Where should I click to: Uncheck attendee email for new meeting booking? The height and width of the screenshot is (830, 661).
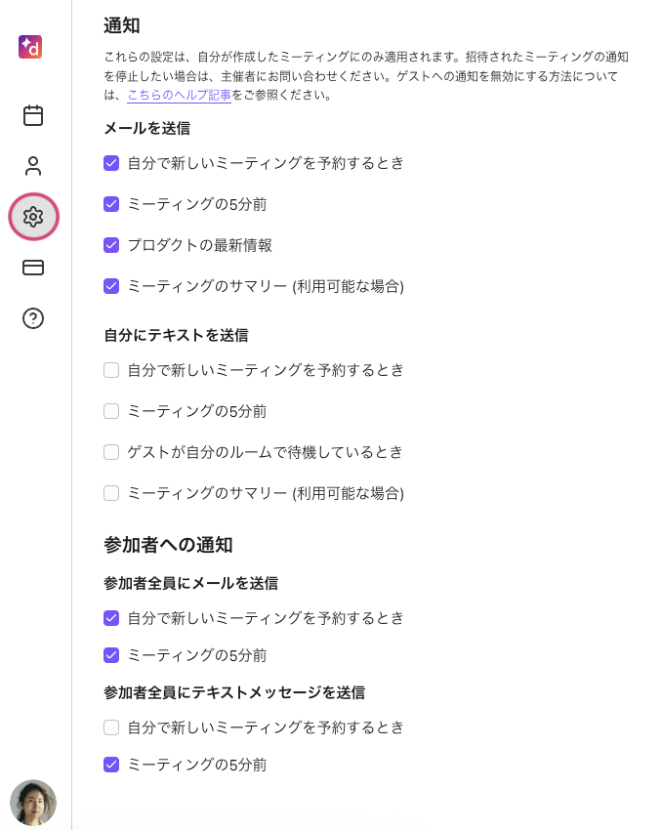(111, 618)
